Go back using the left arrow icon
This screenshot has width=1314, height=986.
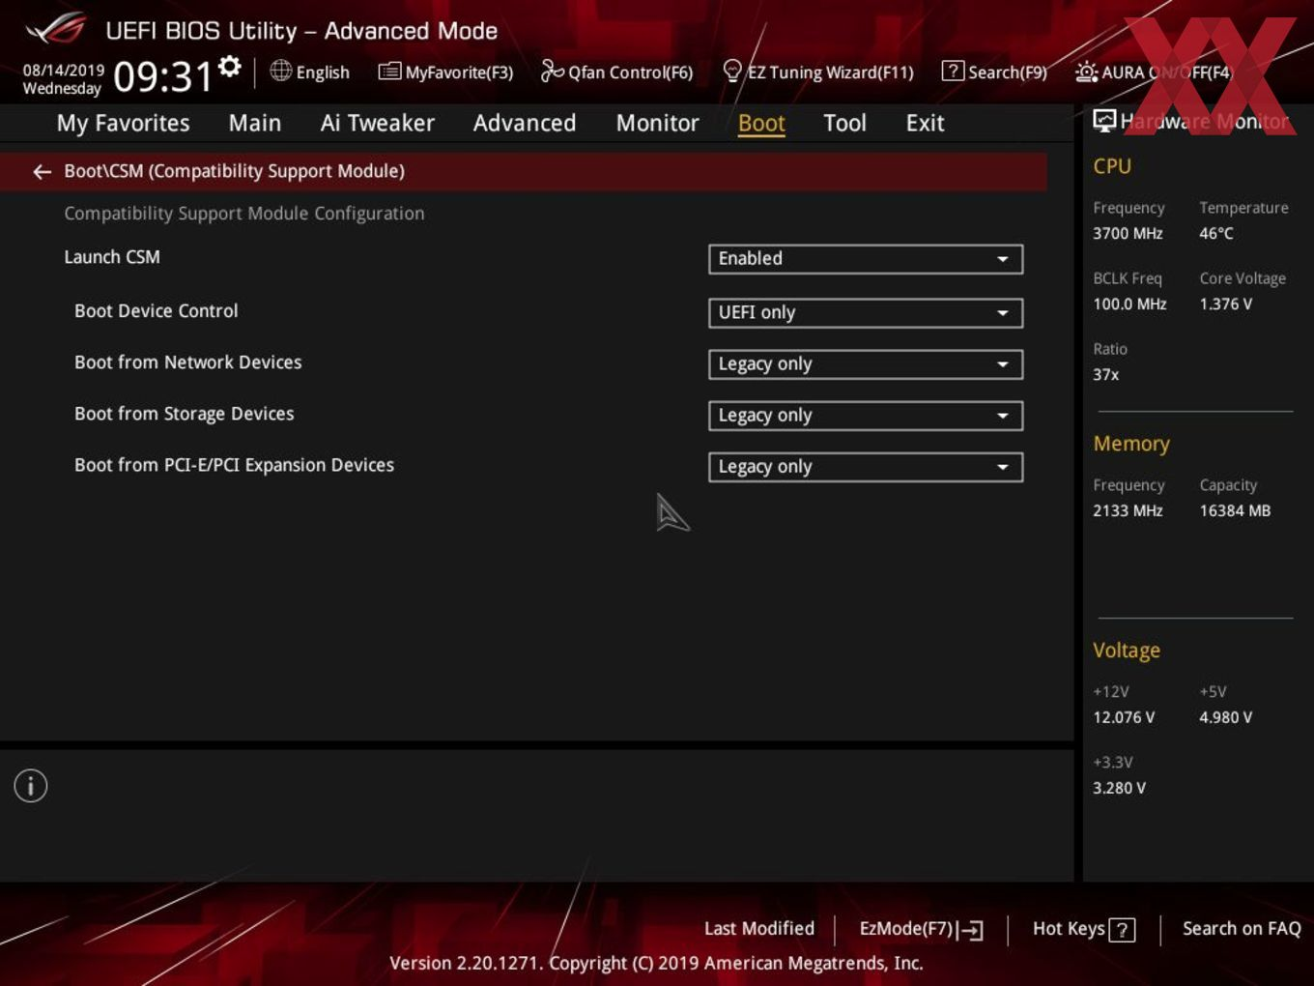(42, 172)
